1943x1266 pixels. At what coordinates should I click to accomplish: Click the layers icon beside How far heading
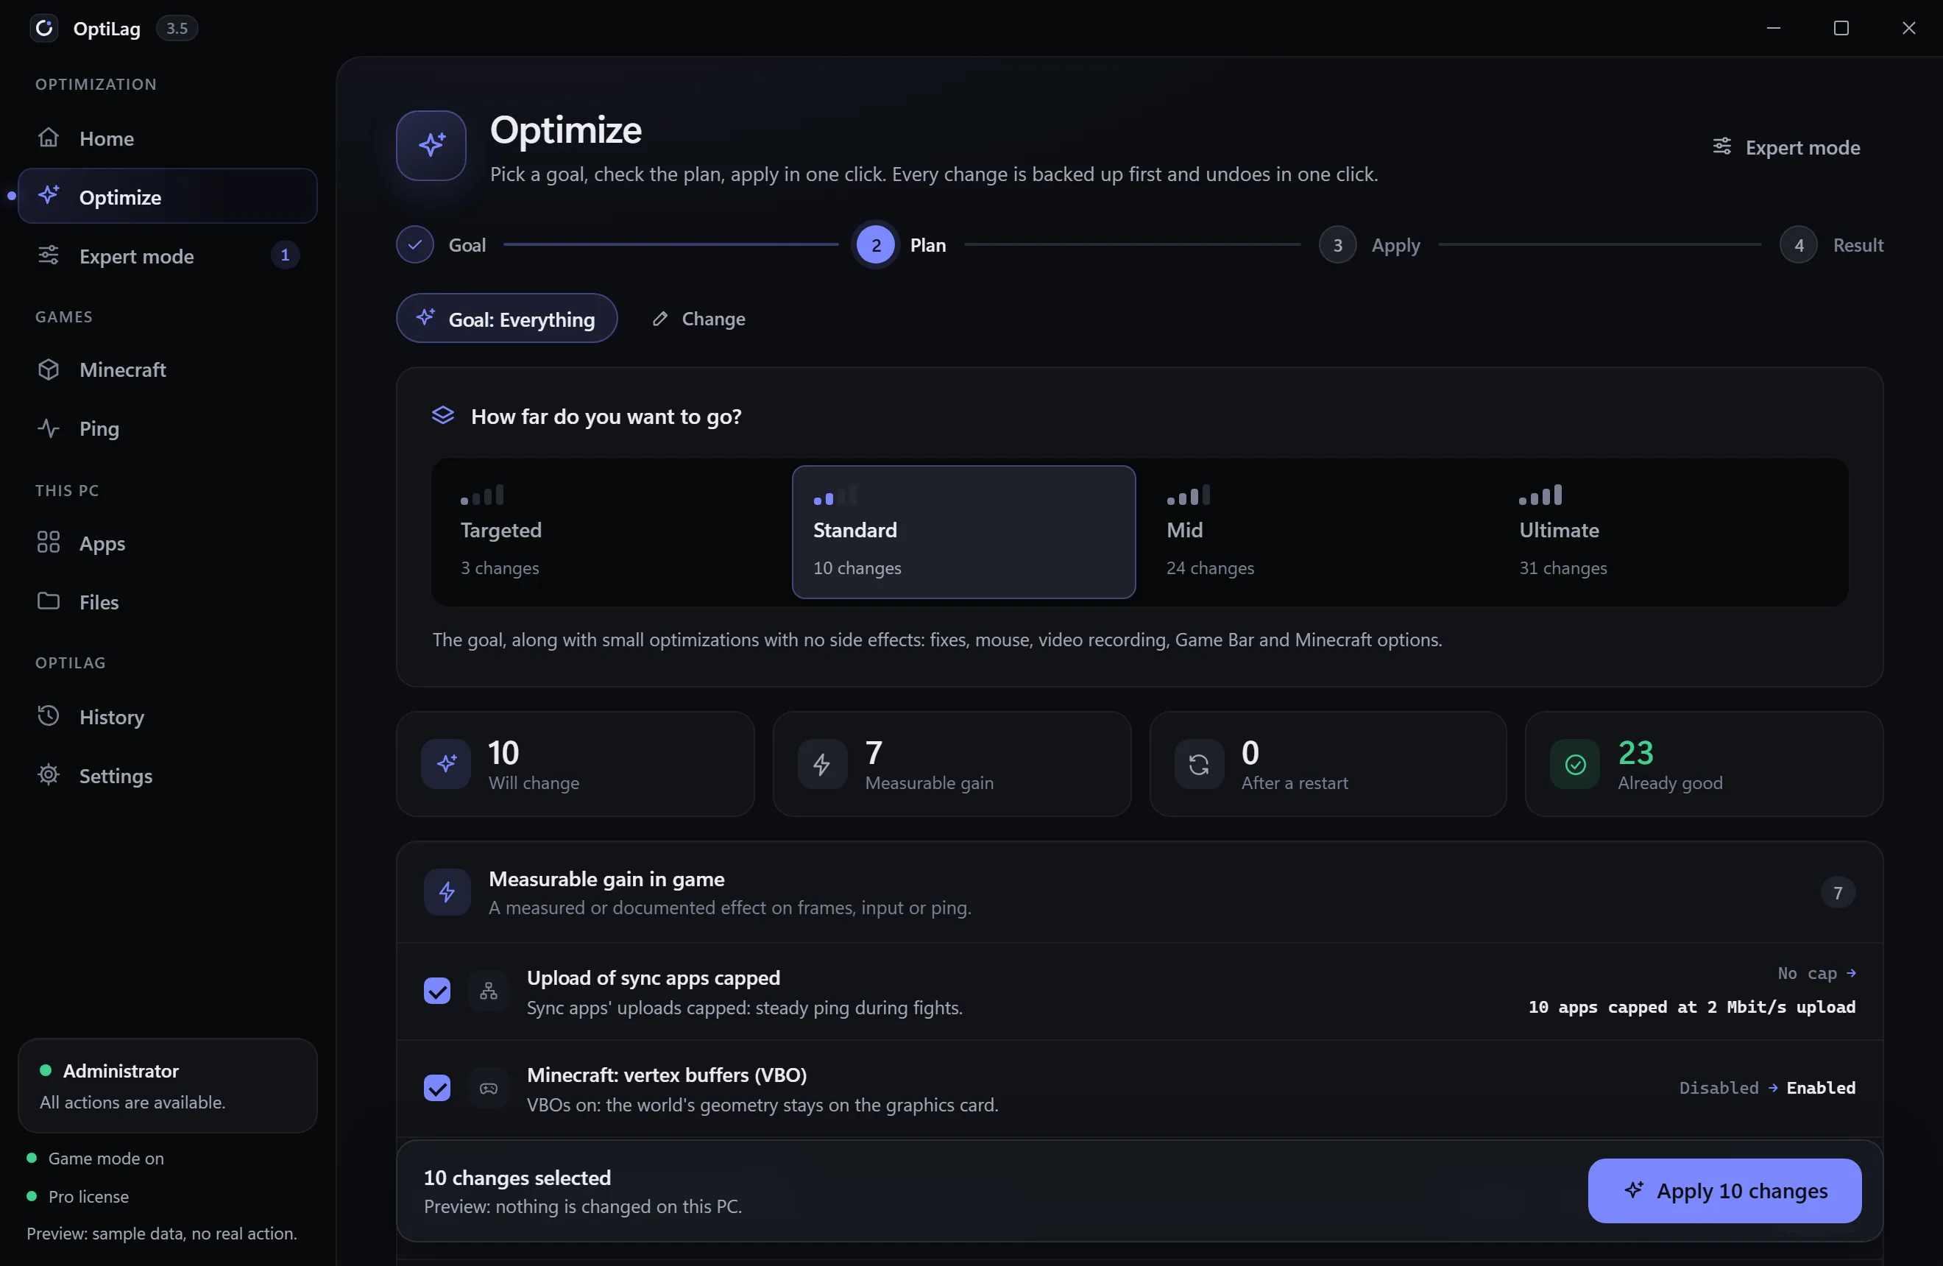(x=442, y=415)
